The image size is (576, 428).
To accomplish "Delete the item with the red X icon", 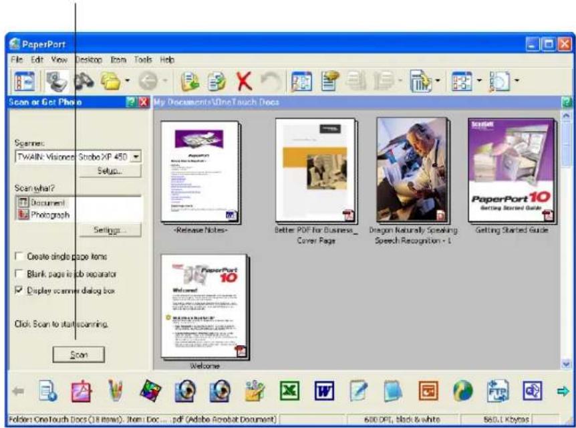I will (x=244, y=81).
